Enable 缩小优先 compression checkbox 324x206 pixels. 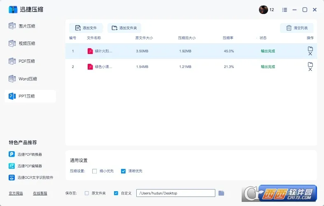95,171
